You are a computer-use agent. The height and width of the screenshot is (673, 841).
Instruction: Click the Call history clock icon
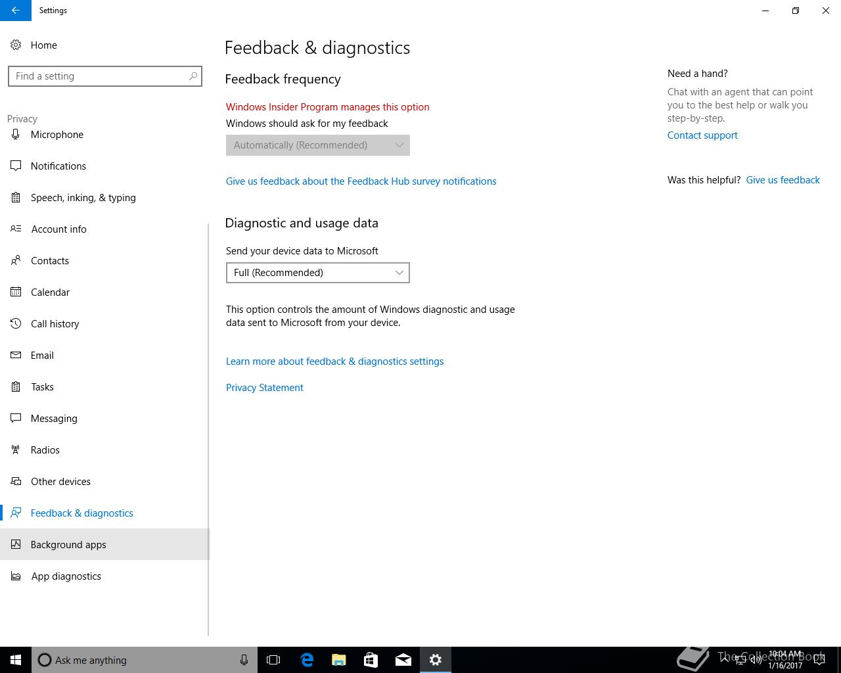[16, 324]
